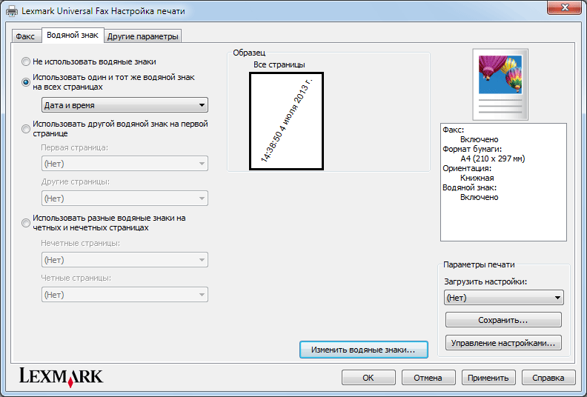Click the Lexmark logo
This screenshot has height=397, width=587.
(61, 377)
